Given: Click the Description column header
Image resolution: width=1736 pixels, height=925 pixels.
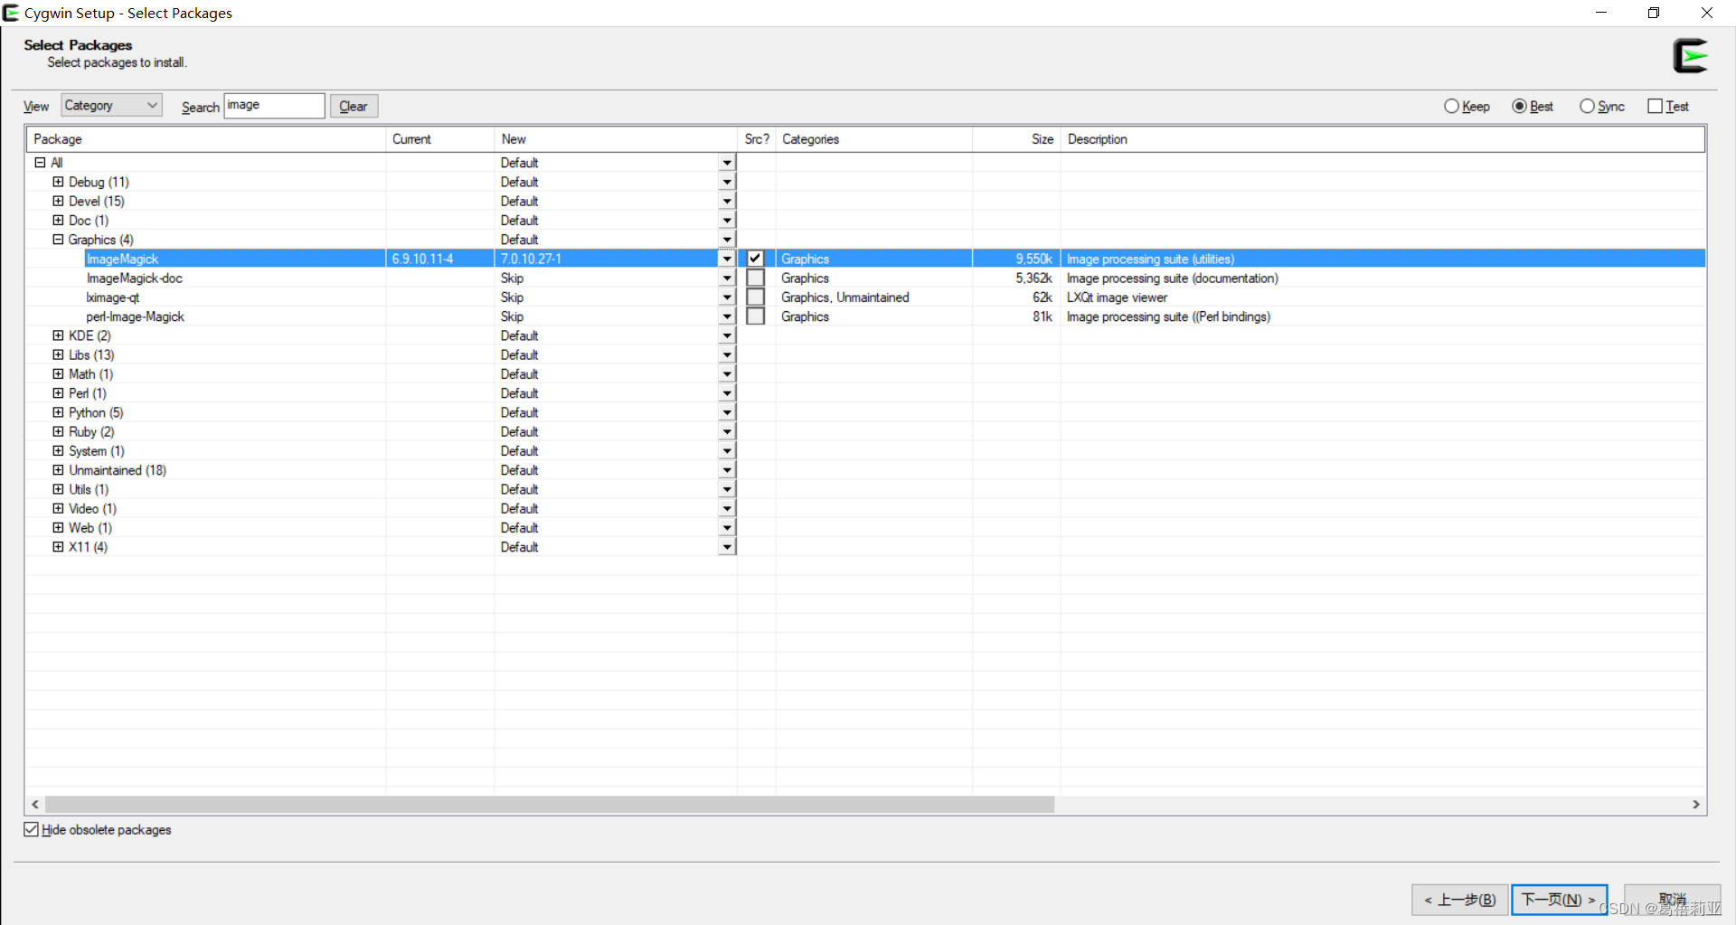Looking at the screenshot, I should tap(1382, 139).
